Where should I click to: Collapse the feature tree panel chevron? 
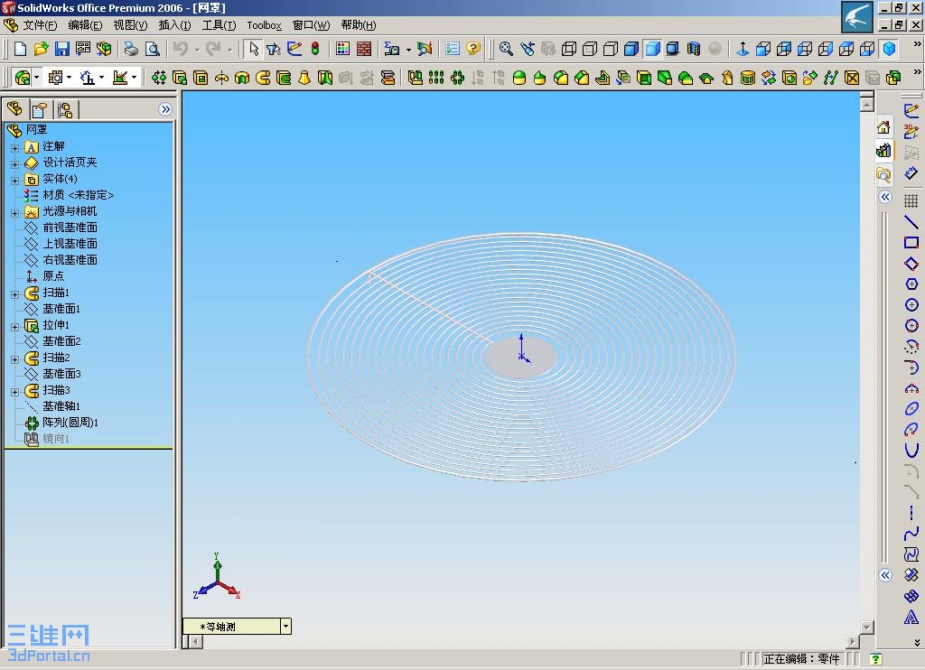point(165,109)
